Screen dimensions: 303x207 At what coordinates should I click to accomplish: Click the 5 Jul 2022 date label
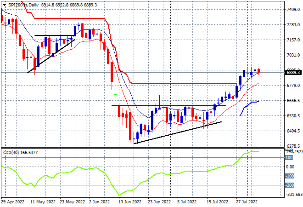tap(187, 202)
